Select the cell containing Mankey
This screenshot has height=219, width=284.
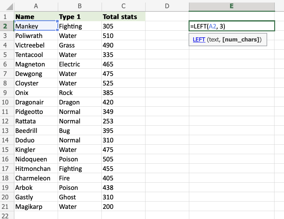(36, 26)
